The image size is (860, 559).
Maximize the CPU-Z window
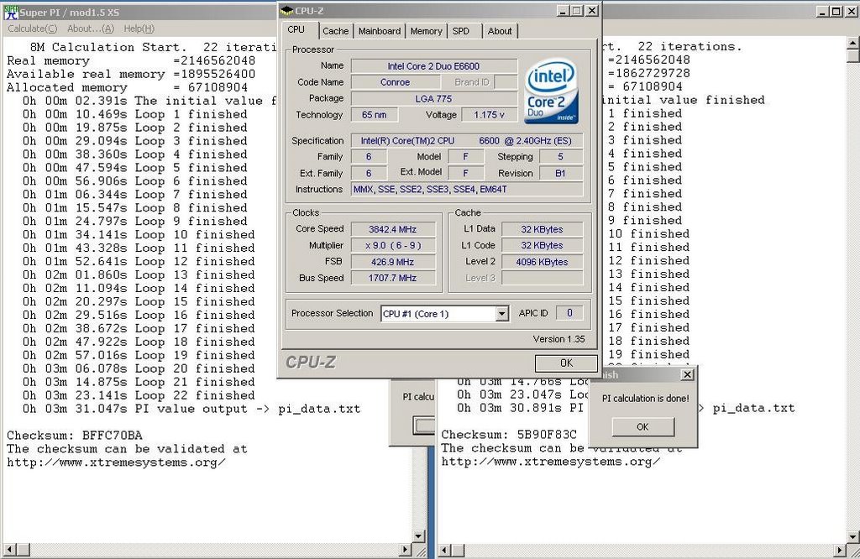[x=577, y=11]
